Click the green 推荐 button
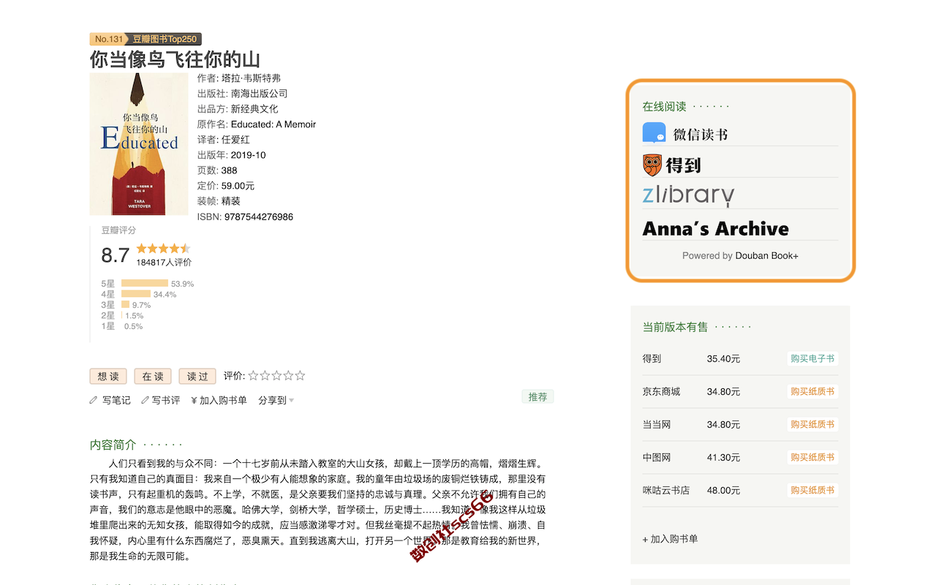This screenshot has width=936, height=585. click(537, 396)
